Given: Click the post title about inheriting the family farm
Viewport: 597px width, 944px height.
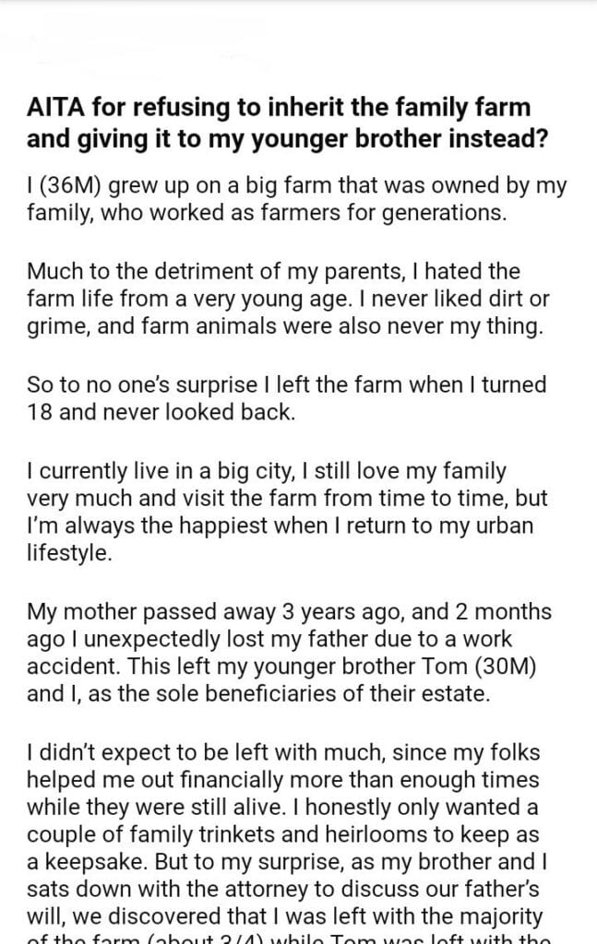Looking at the screenshot, I should click(x=279, y=123).
